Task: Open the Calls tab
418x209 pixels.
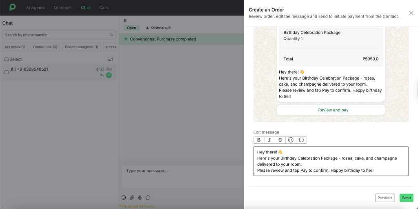Action: (x=104, y=8)
